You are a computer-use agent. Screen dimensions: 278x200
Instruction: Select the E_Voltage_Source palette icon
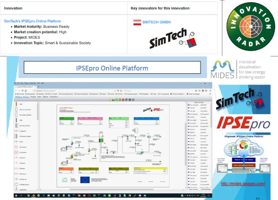tap(16, 184)
